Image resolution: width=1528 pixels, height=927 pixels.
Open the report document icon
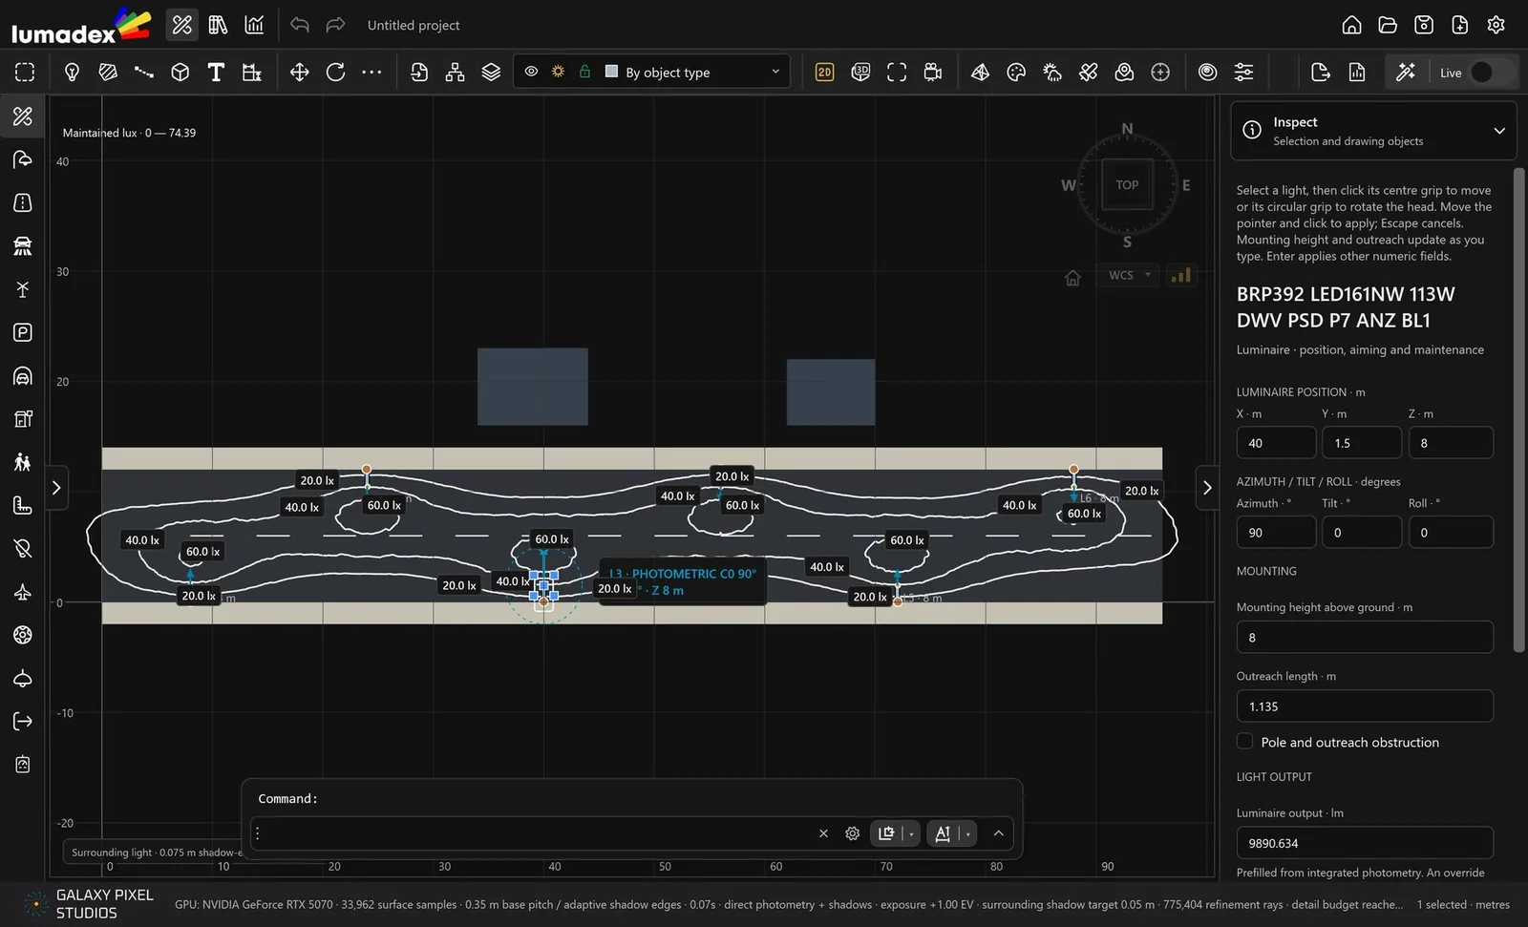point(1357,73)
